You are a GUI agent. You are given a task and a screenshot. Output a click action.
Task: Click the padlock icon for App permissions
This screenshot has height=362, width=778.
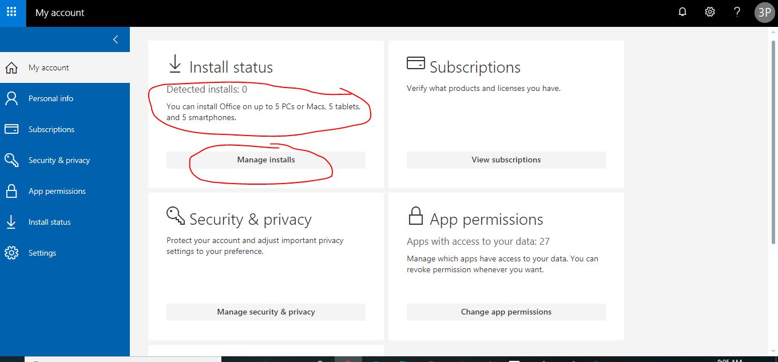point(11,191)
